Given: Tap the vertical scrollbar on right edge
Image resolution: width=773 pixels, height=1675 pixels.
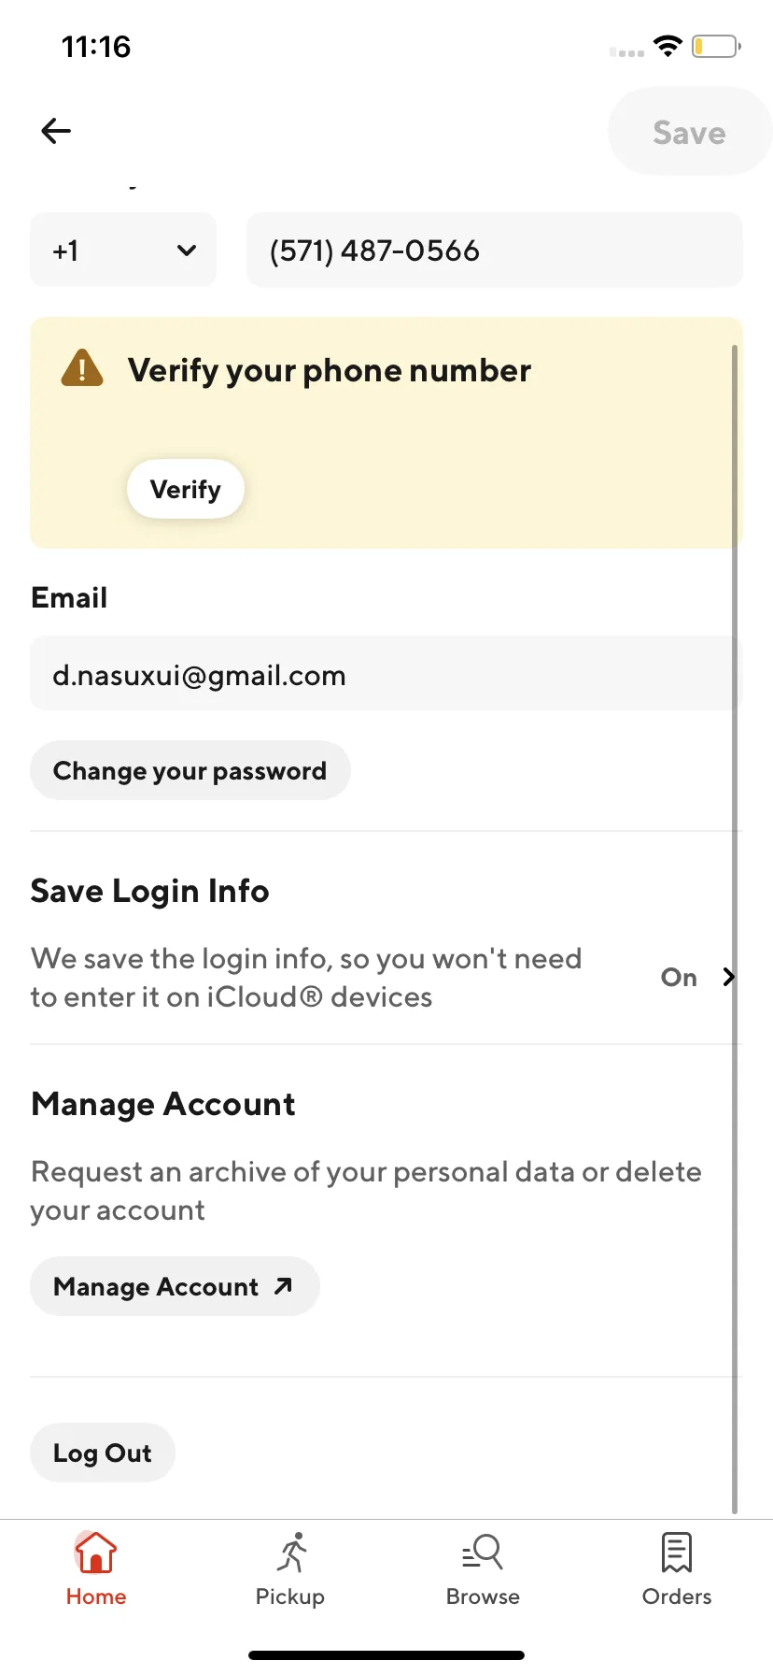Looking at the screenshot, I should [x=735, y=929].
